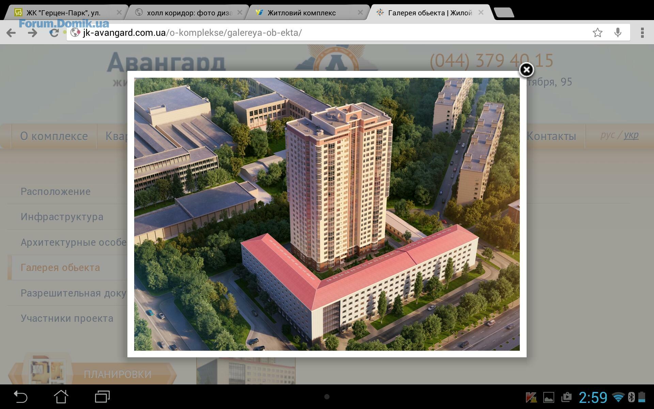
Task: Open Участники проекта in the sidebar
Action: (x=67, y=318)
